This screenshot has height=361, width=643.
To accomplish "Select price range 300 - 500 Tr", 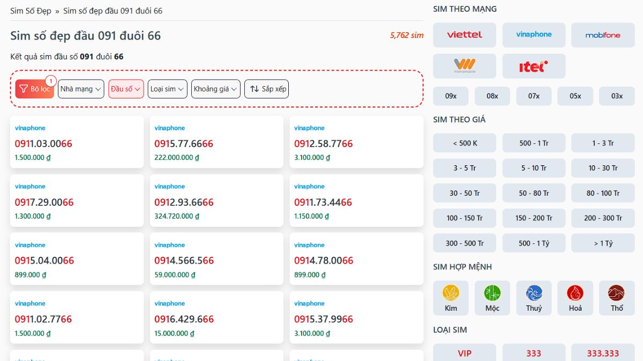I will click(465, 243).
